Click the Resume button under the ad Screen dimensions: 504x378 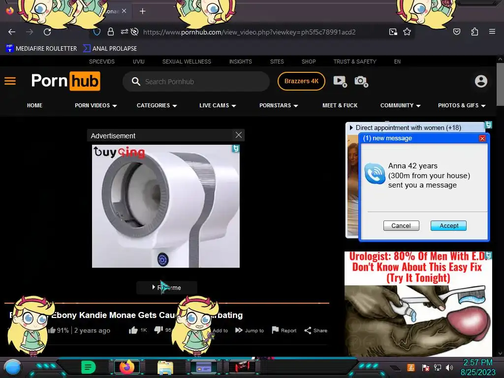[166, 287]
